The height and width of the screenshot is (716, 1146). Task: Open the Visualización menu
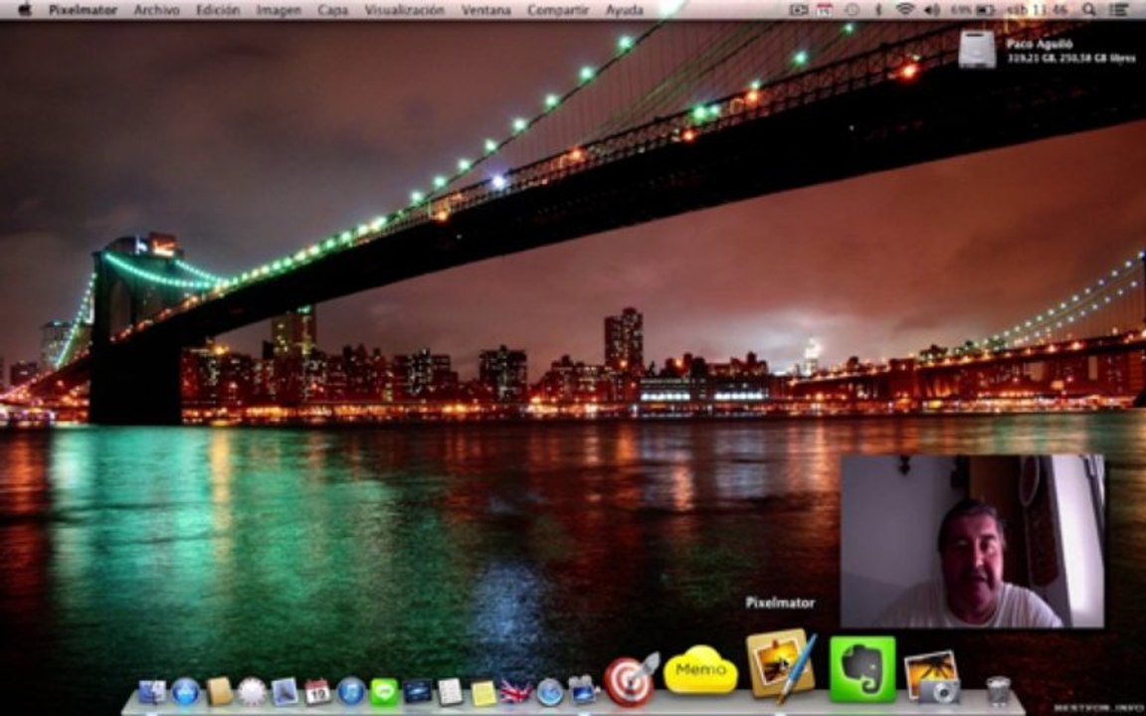click(404, 10)
